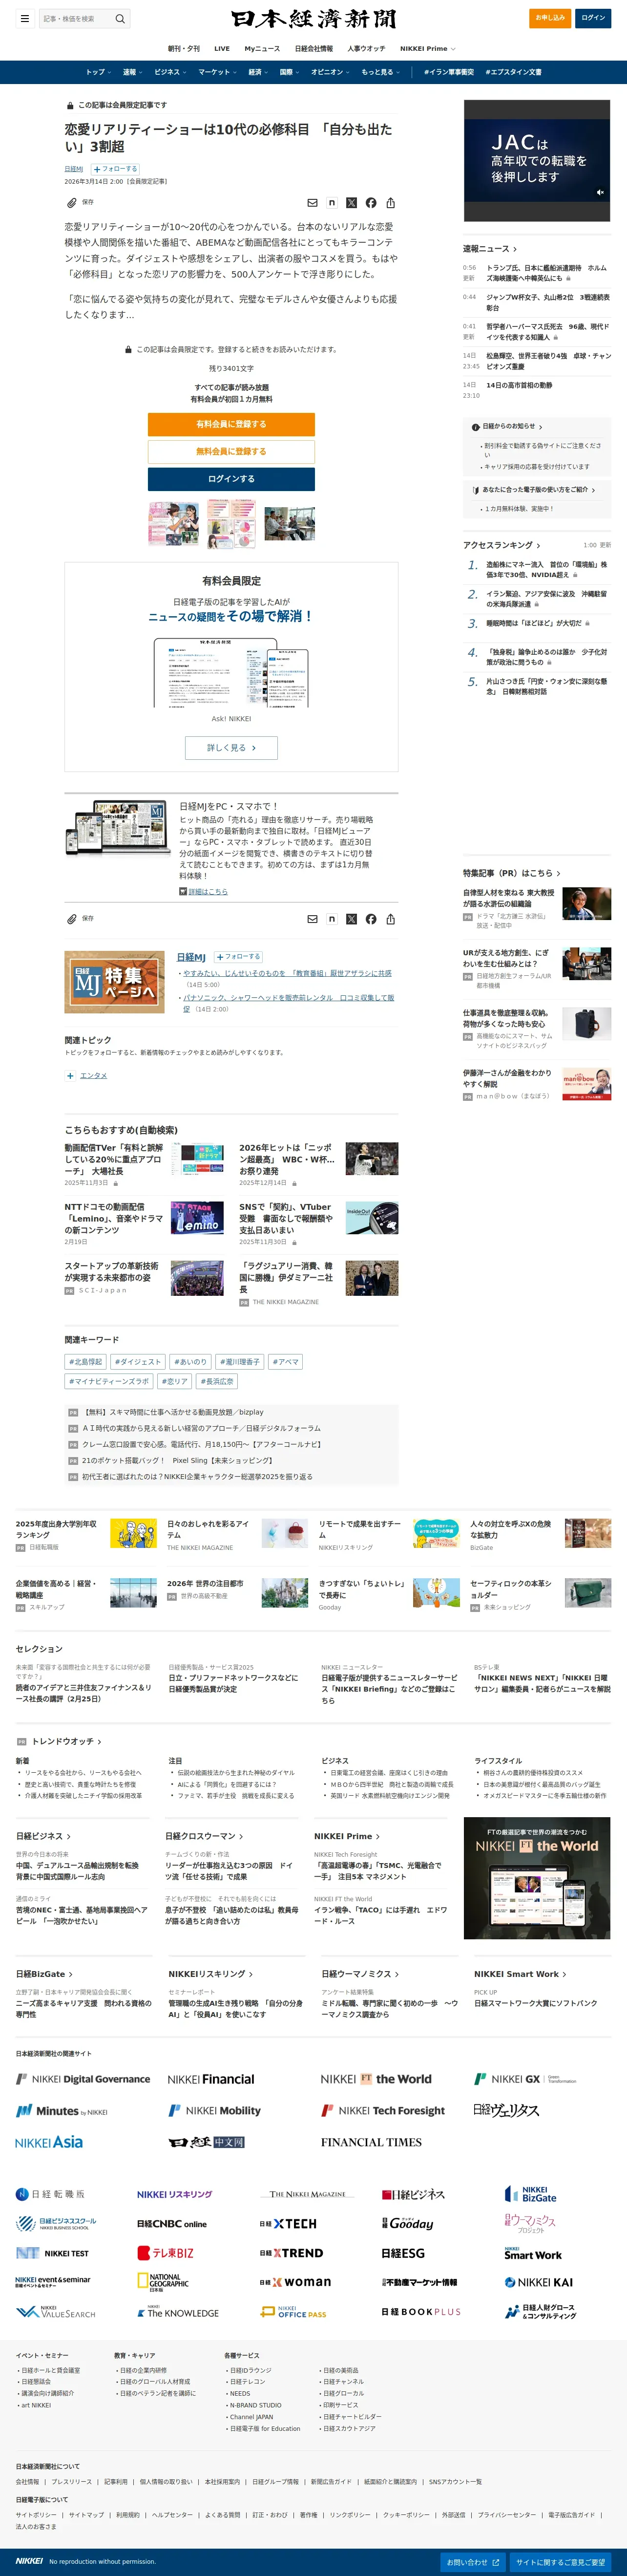Share on X using the icon above the article text

click(x=351, y=203)
